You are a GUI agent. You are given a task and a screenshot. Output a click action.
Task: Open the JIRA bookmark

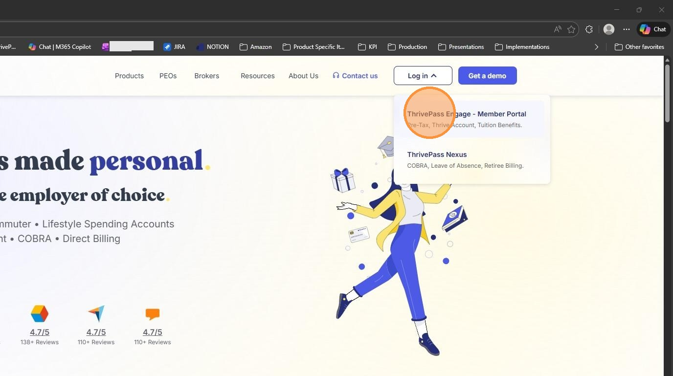[x=175, y=47]
